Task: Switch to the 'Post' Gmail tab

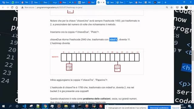Action: [139, 2]
